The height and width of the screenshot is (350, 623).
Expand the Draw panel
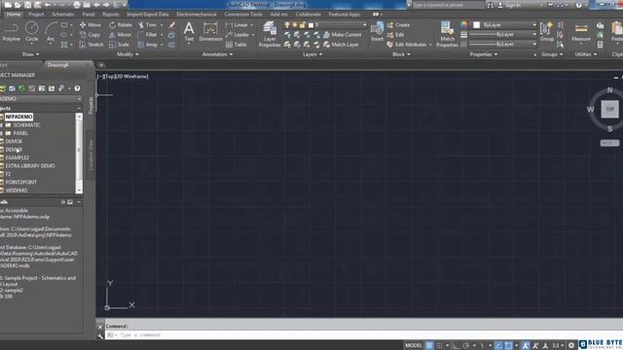[30, 54]
